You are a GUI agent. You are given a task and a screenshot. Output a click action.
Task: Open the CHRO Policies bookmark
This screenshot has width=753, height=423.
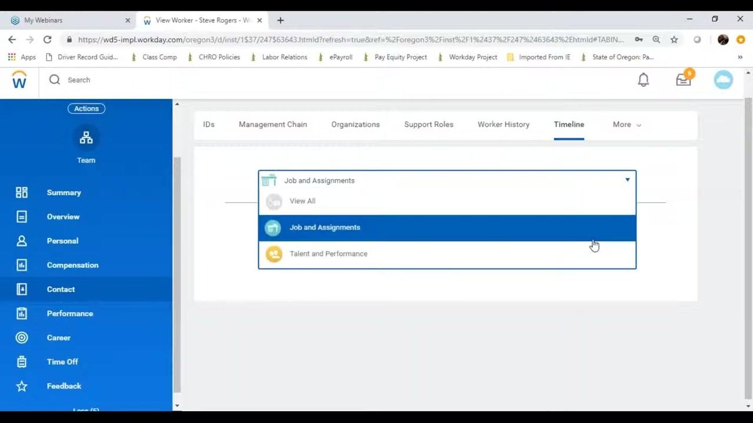click(214, 57)
